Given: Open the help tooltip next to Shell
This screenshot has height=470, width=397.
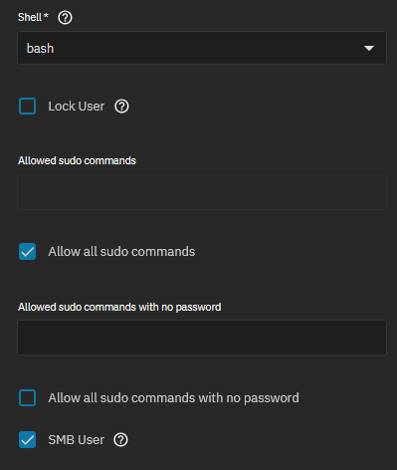Looking at the screenshot, I should click(x=65, y=17).
